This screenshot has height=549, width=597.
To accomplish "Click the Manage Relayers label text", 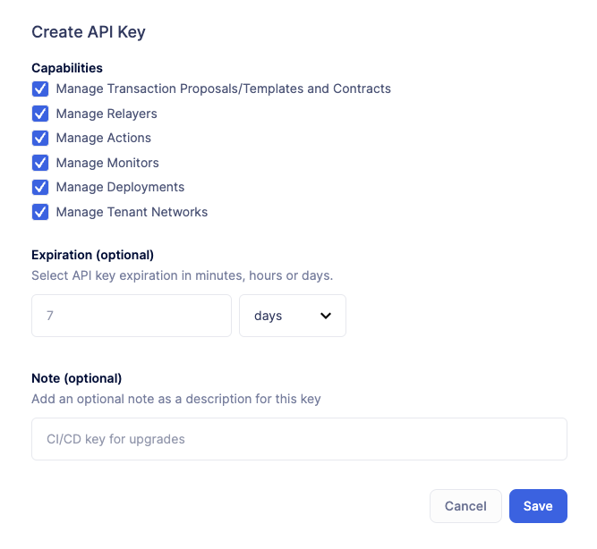I will [107, 114].
